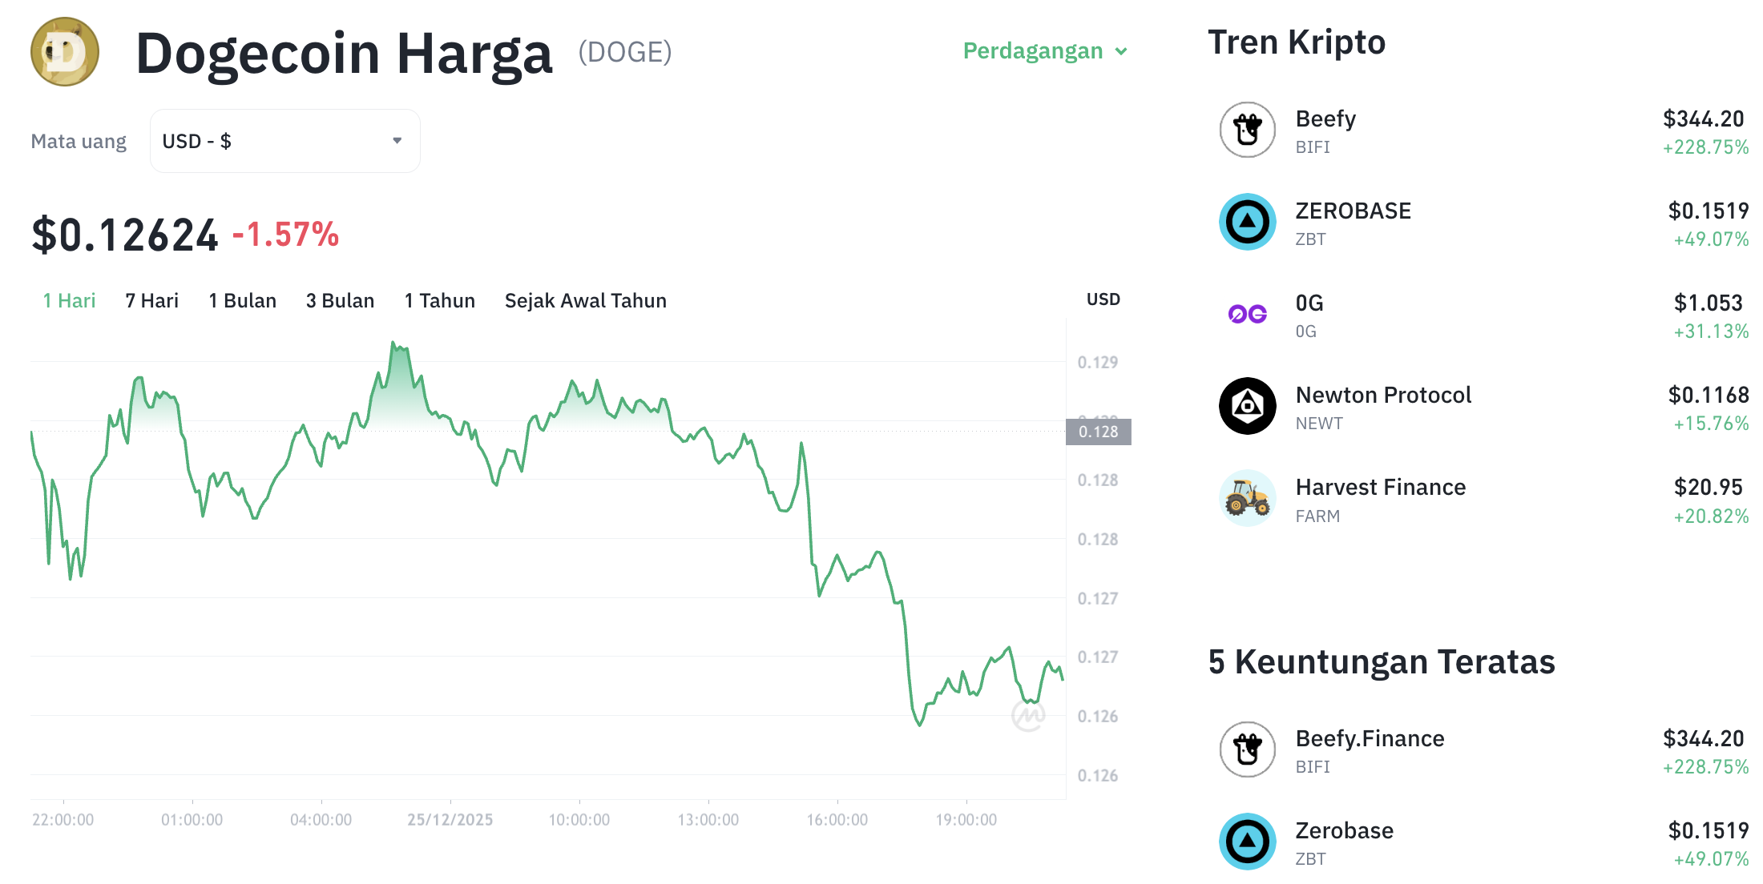
Task: Click the $0.12624 price display
Action: click(124, 234)
